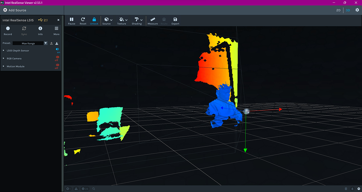Viewport: 362px width, 192px height.
Task: Select the 3D view tab
Action: [x=348, y=10]
